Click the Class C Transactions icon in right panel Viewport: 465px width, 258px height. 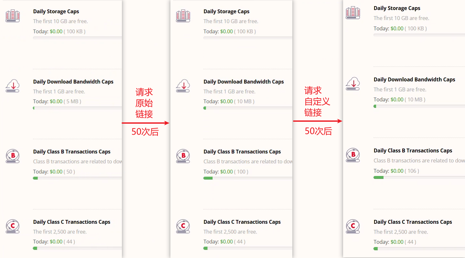coord(353,226)
